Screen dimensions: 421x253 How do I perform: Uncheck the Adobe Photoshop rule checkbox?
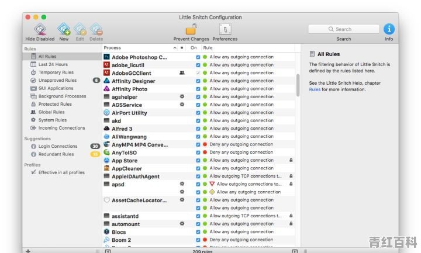198,57
